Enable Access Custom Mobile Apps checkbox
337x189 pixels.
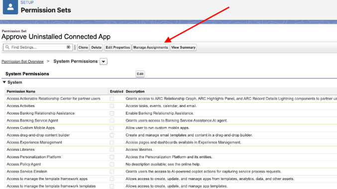[x=112, y=127]
